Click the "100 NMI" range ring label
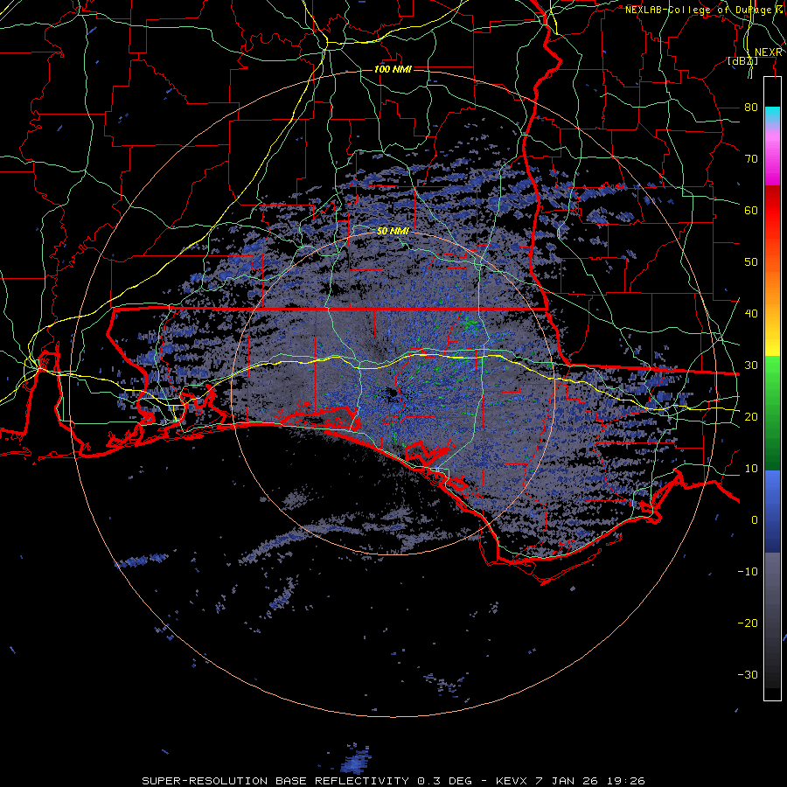The height and width of the screenshot is (787, 787). (x=393, y=69)
